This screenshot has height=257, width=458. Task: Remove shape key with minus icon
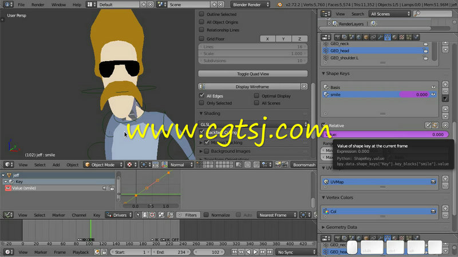445,91
